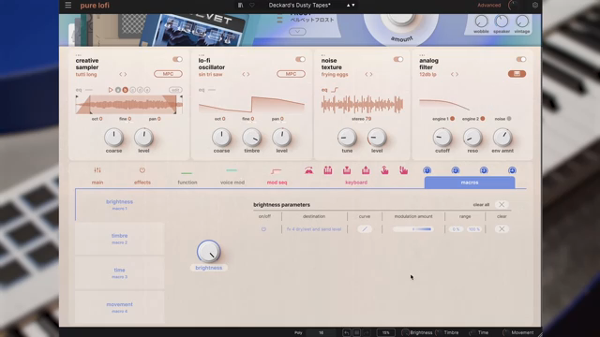Screen dimensions: 600x337
Task: Click the analog filter type browse arrows
Action: pyautogui.click(x=454, y=74)
